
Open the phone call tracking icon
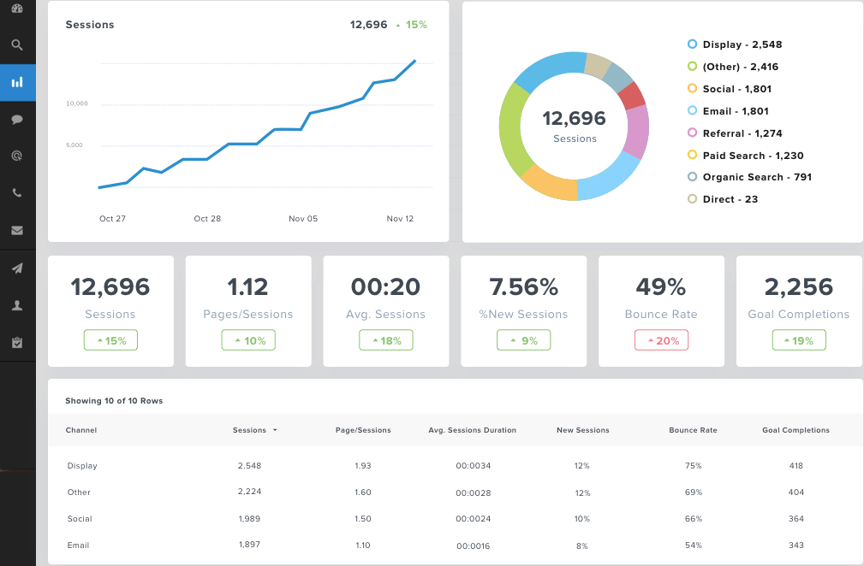[17, 193]
